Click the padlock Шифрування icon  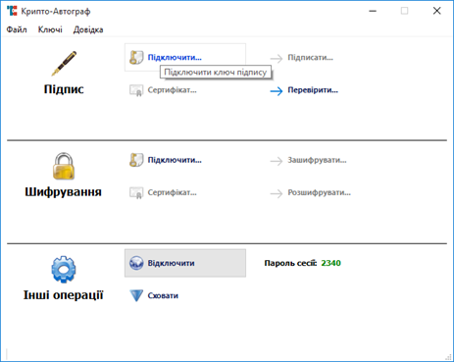pyautogui.click(x=64, y=166)
